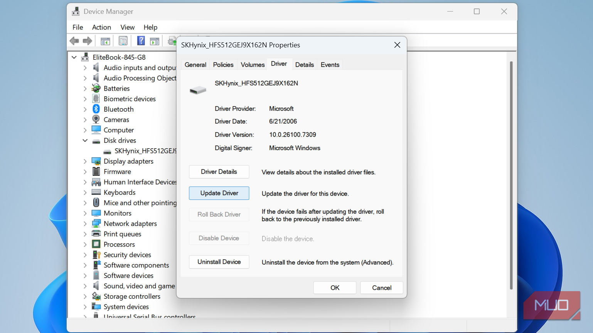
Task: Click the Properties sheet toolbar icon
Action: pyautogui.click(x=123, y=41)
